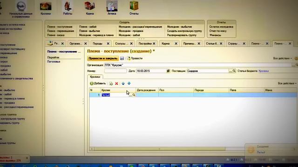Switch to the Статусы tab

(121, 44)
